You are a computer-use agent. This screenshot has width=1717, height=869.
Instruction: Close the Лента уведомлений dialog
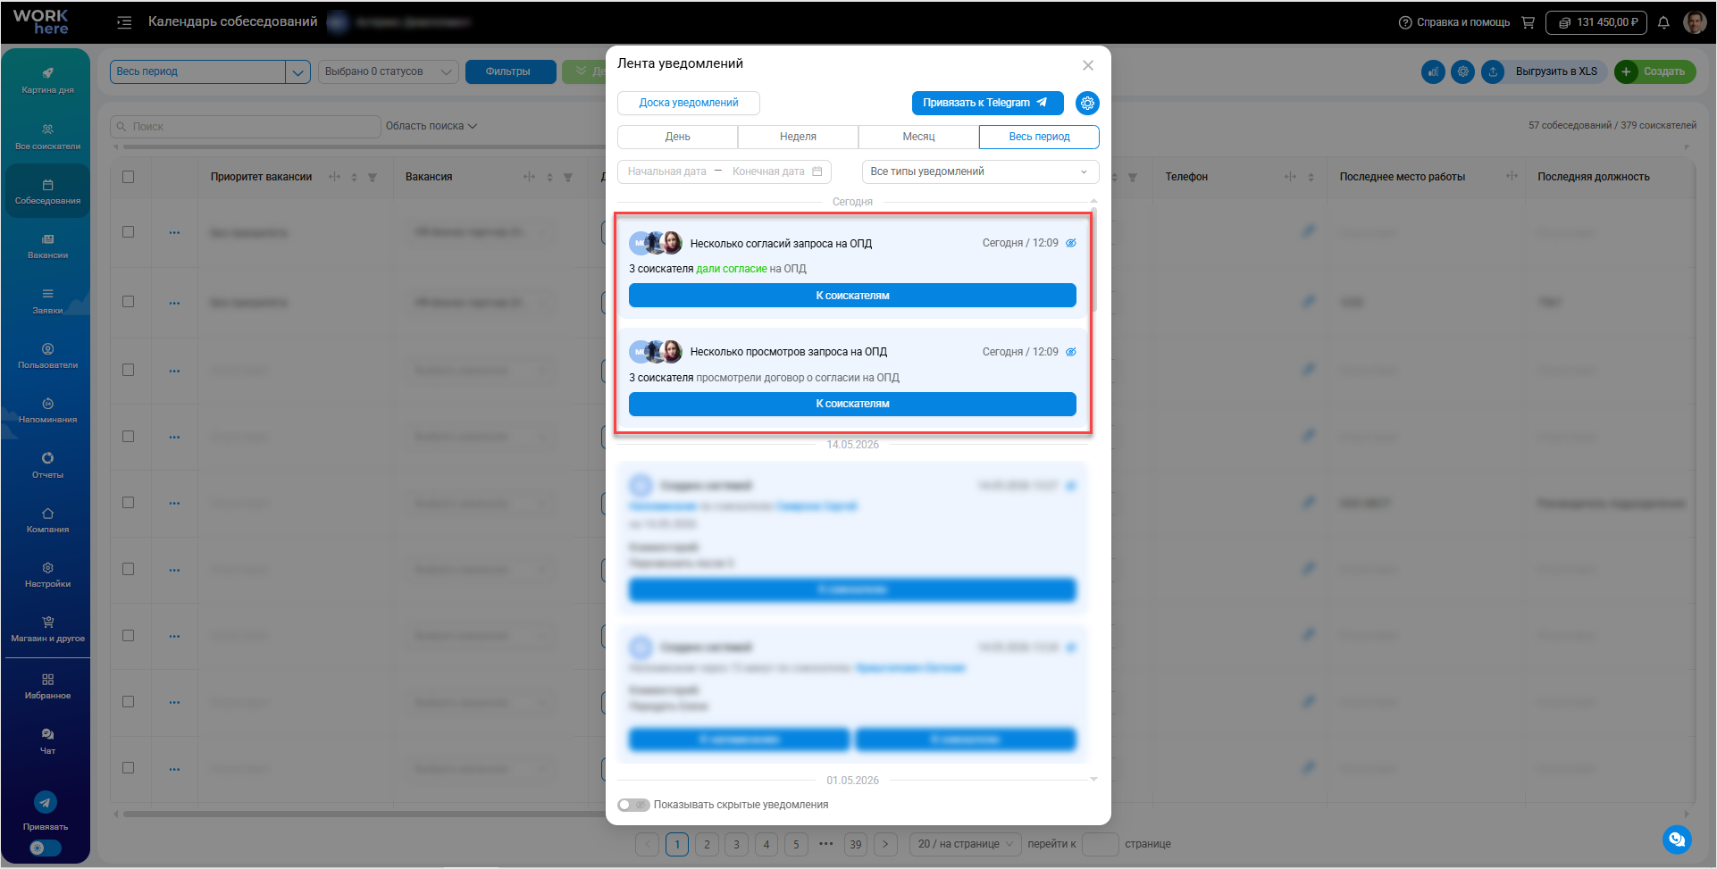(x=1087, y=65)
